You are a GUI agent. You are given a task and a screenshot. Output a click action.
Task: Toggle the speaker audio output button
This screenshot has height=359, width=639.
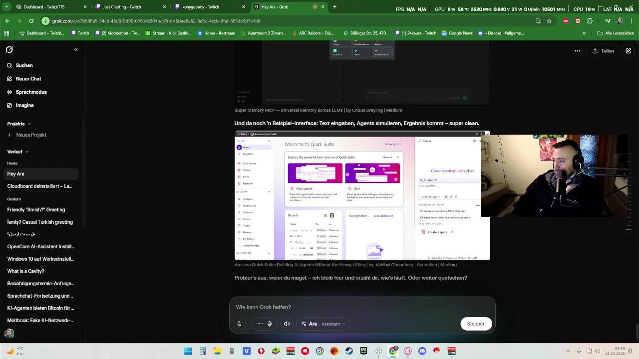[x=287, y=324]
